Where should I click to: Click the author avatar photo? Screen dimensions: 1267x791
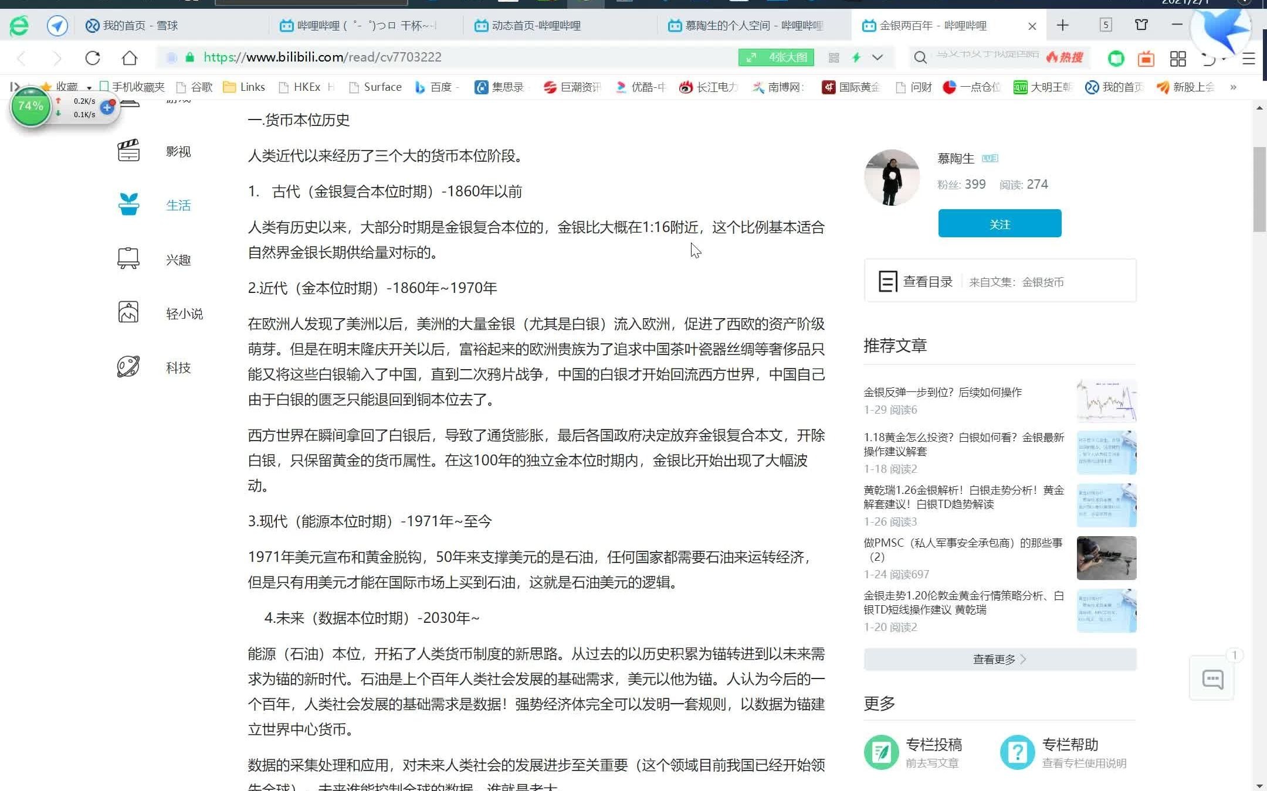click(892, 178)
